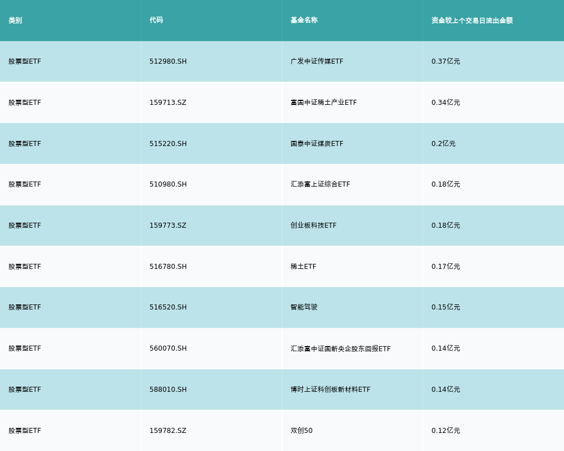Click outflow value 0.15亿元
Viewport: 564px width, 451px height.
[446, 307]
